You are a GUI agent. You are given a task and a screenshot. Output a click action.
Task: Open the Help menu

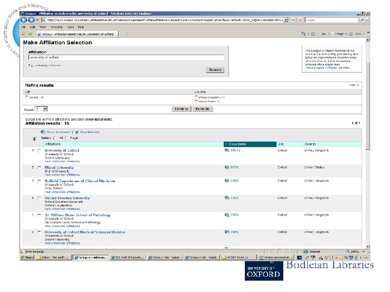(81, 27)
